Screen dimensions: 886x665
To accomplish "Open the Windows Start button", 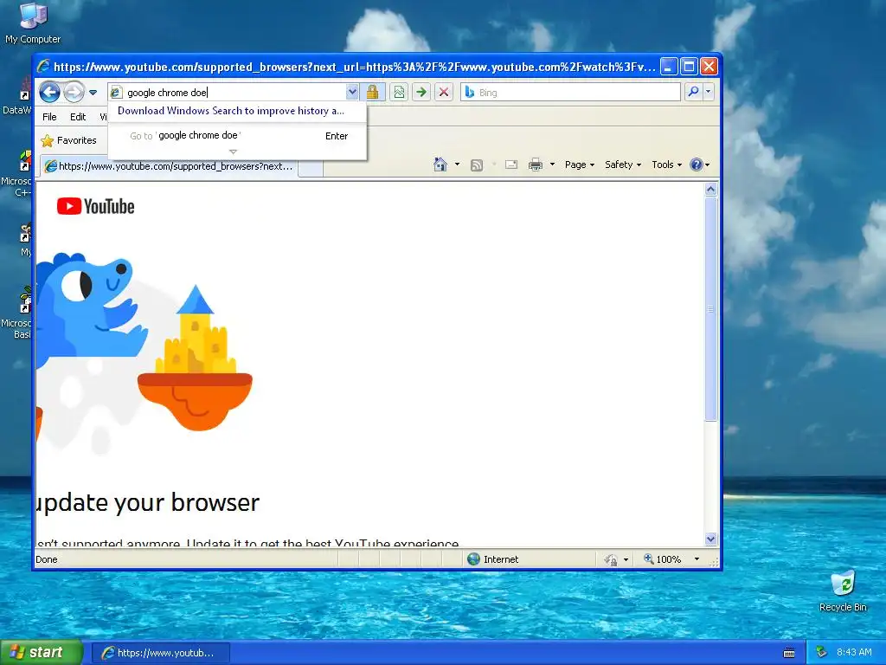I will (x=42, y=652).
